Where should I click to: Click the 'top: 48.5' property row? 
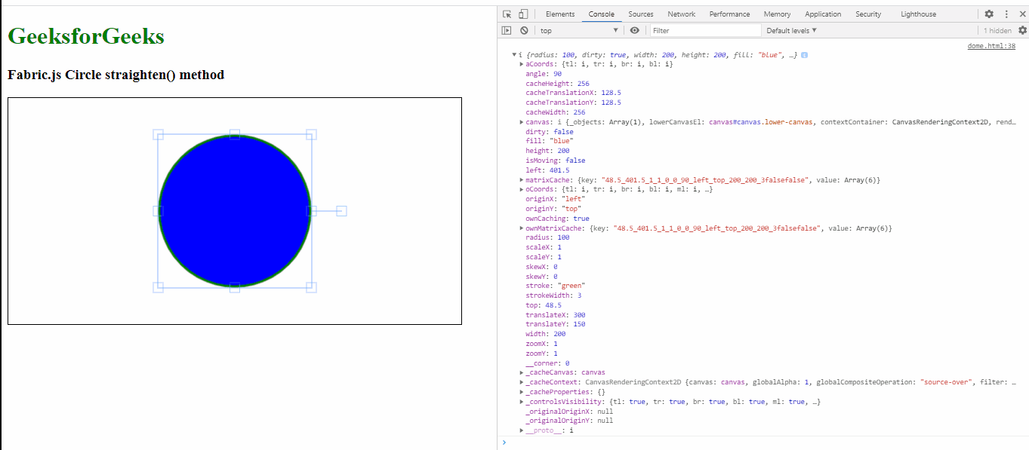(x=544, y=305)
